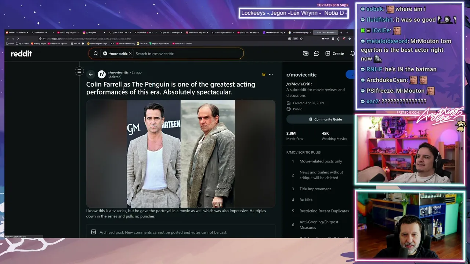
Task: Open the browser extensions puzzle icon
Action: [x=339, y=38]
